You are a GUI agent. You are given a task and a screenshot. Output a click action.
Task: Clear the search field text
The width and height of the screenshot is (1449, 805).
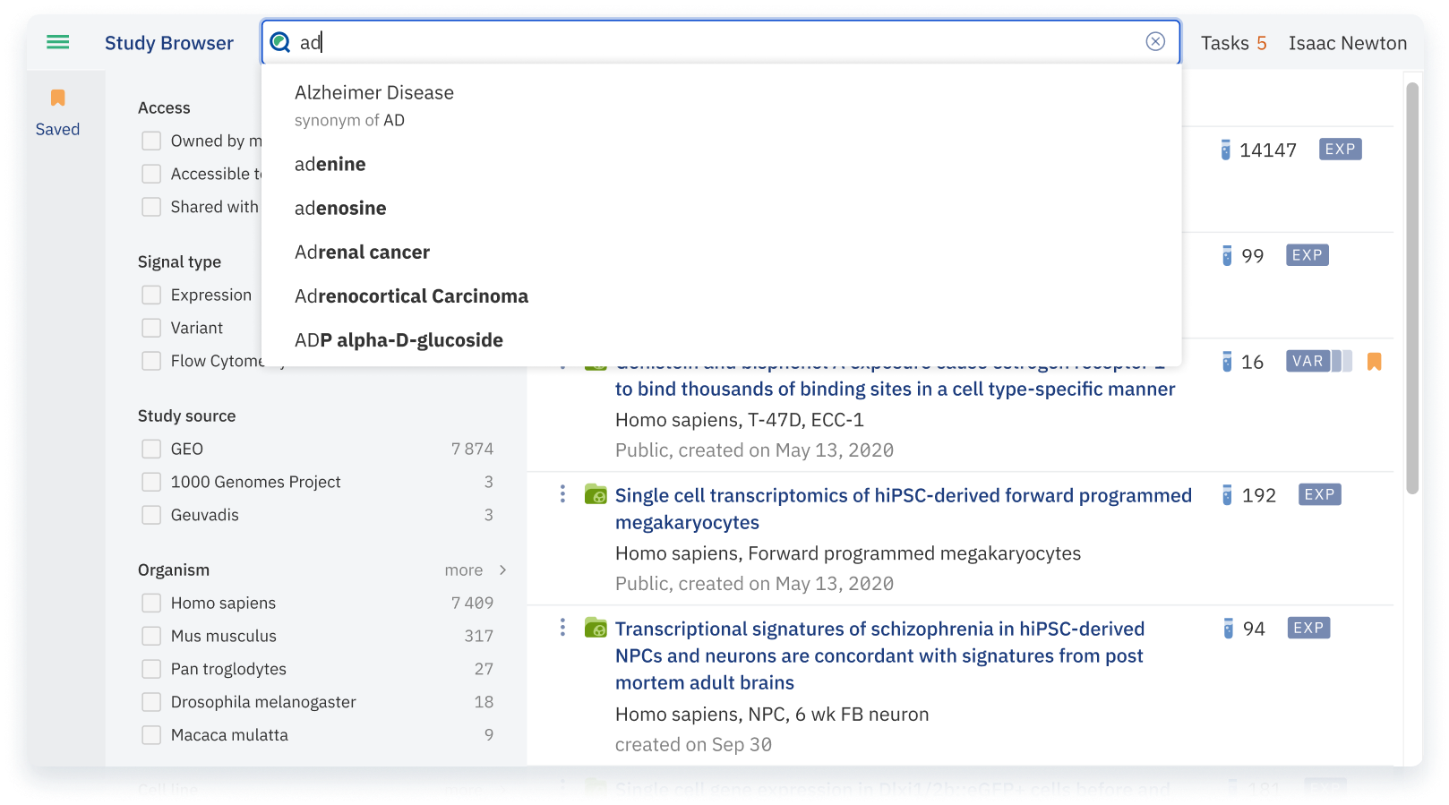pos(1155,41)
